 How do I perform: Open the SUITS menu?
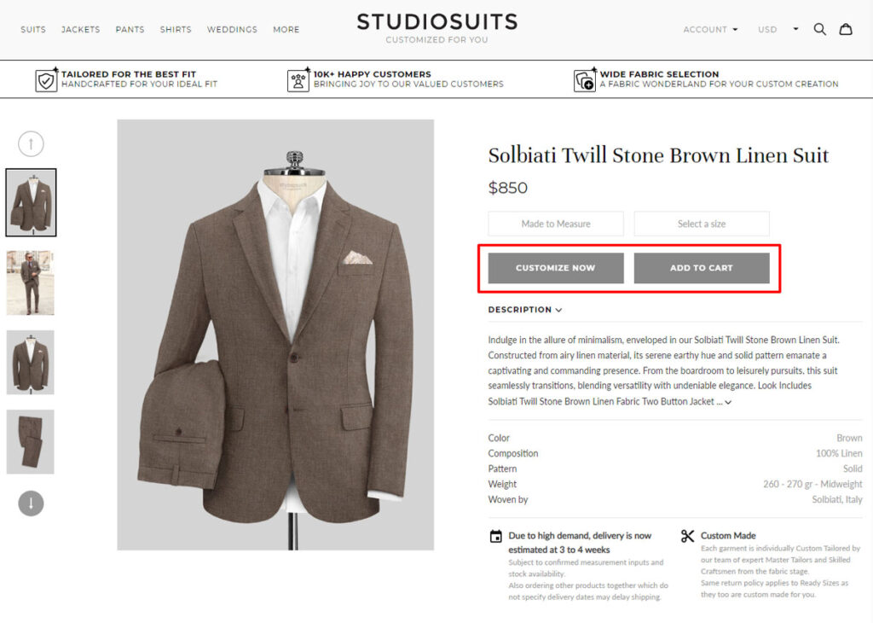33,30
